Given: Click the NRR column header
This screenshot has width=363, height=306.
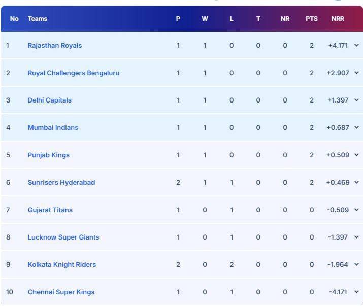Looking at the screenshot, I should (338, 19).
